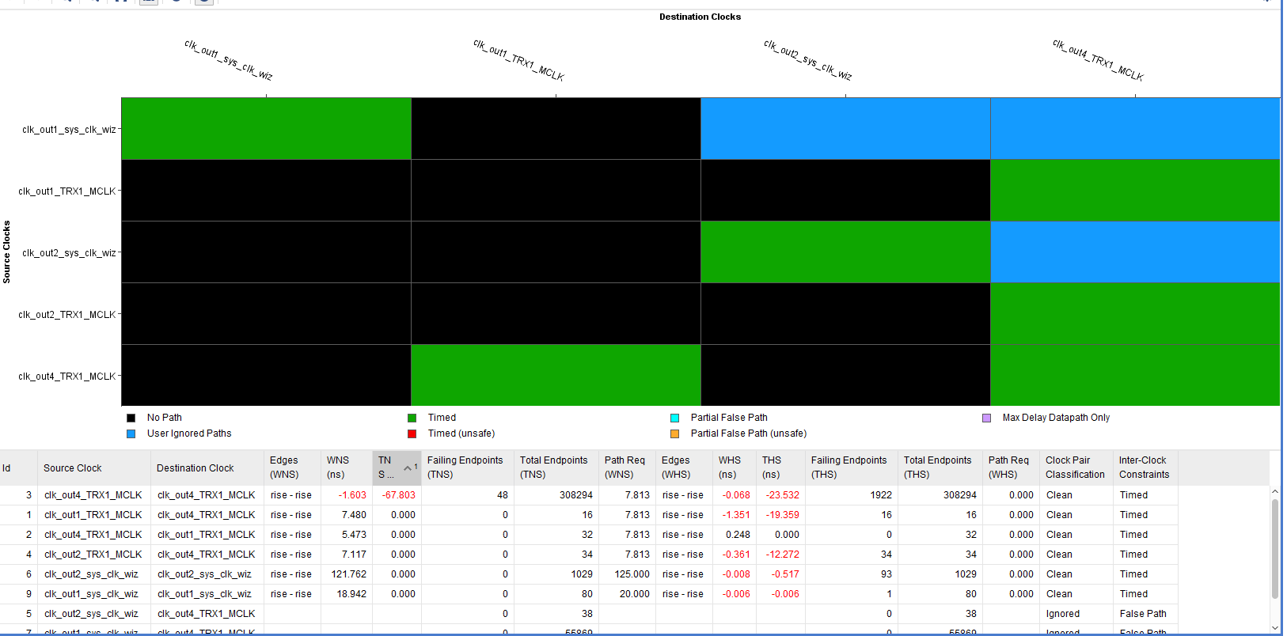Select row Id 5 False Path cell
Viewport: 1287px width, 636px height.
(1143, 614)
